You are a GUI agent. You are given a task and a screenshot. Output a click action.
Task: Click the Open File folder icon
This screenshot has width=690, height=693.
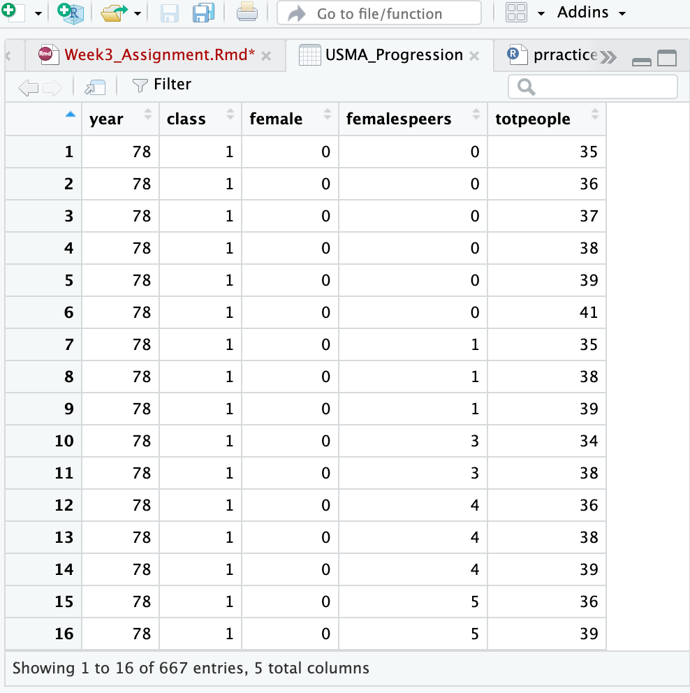tap(114, 13)
